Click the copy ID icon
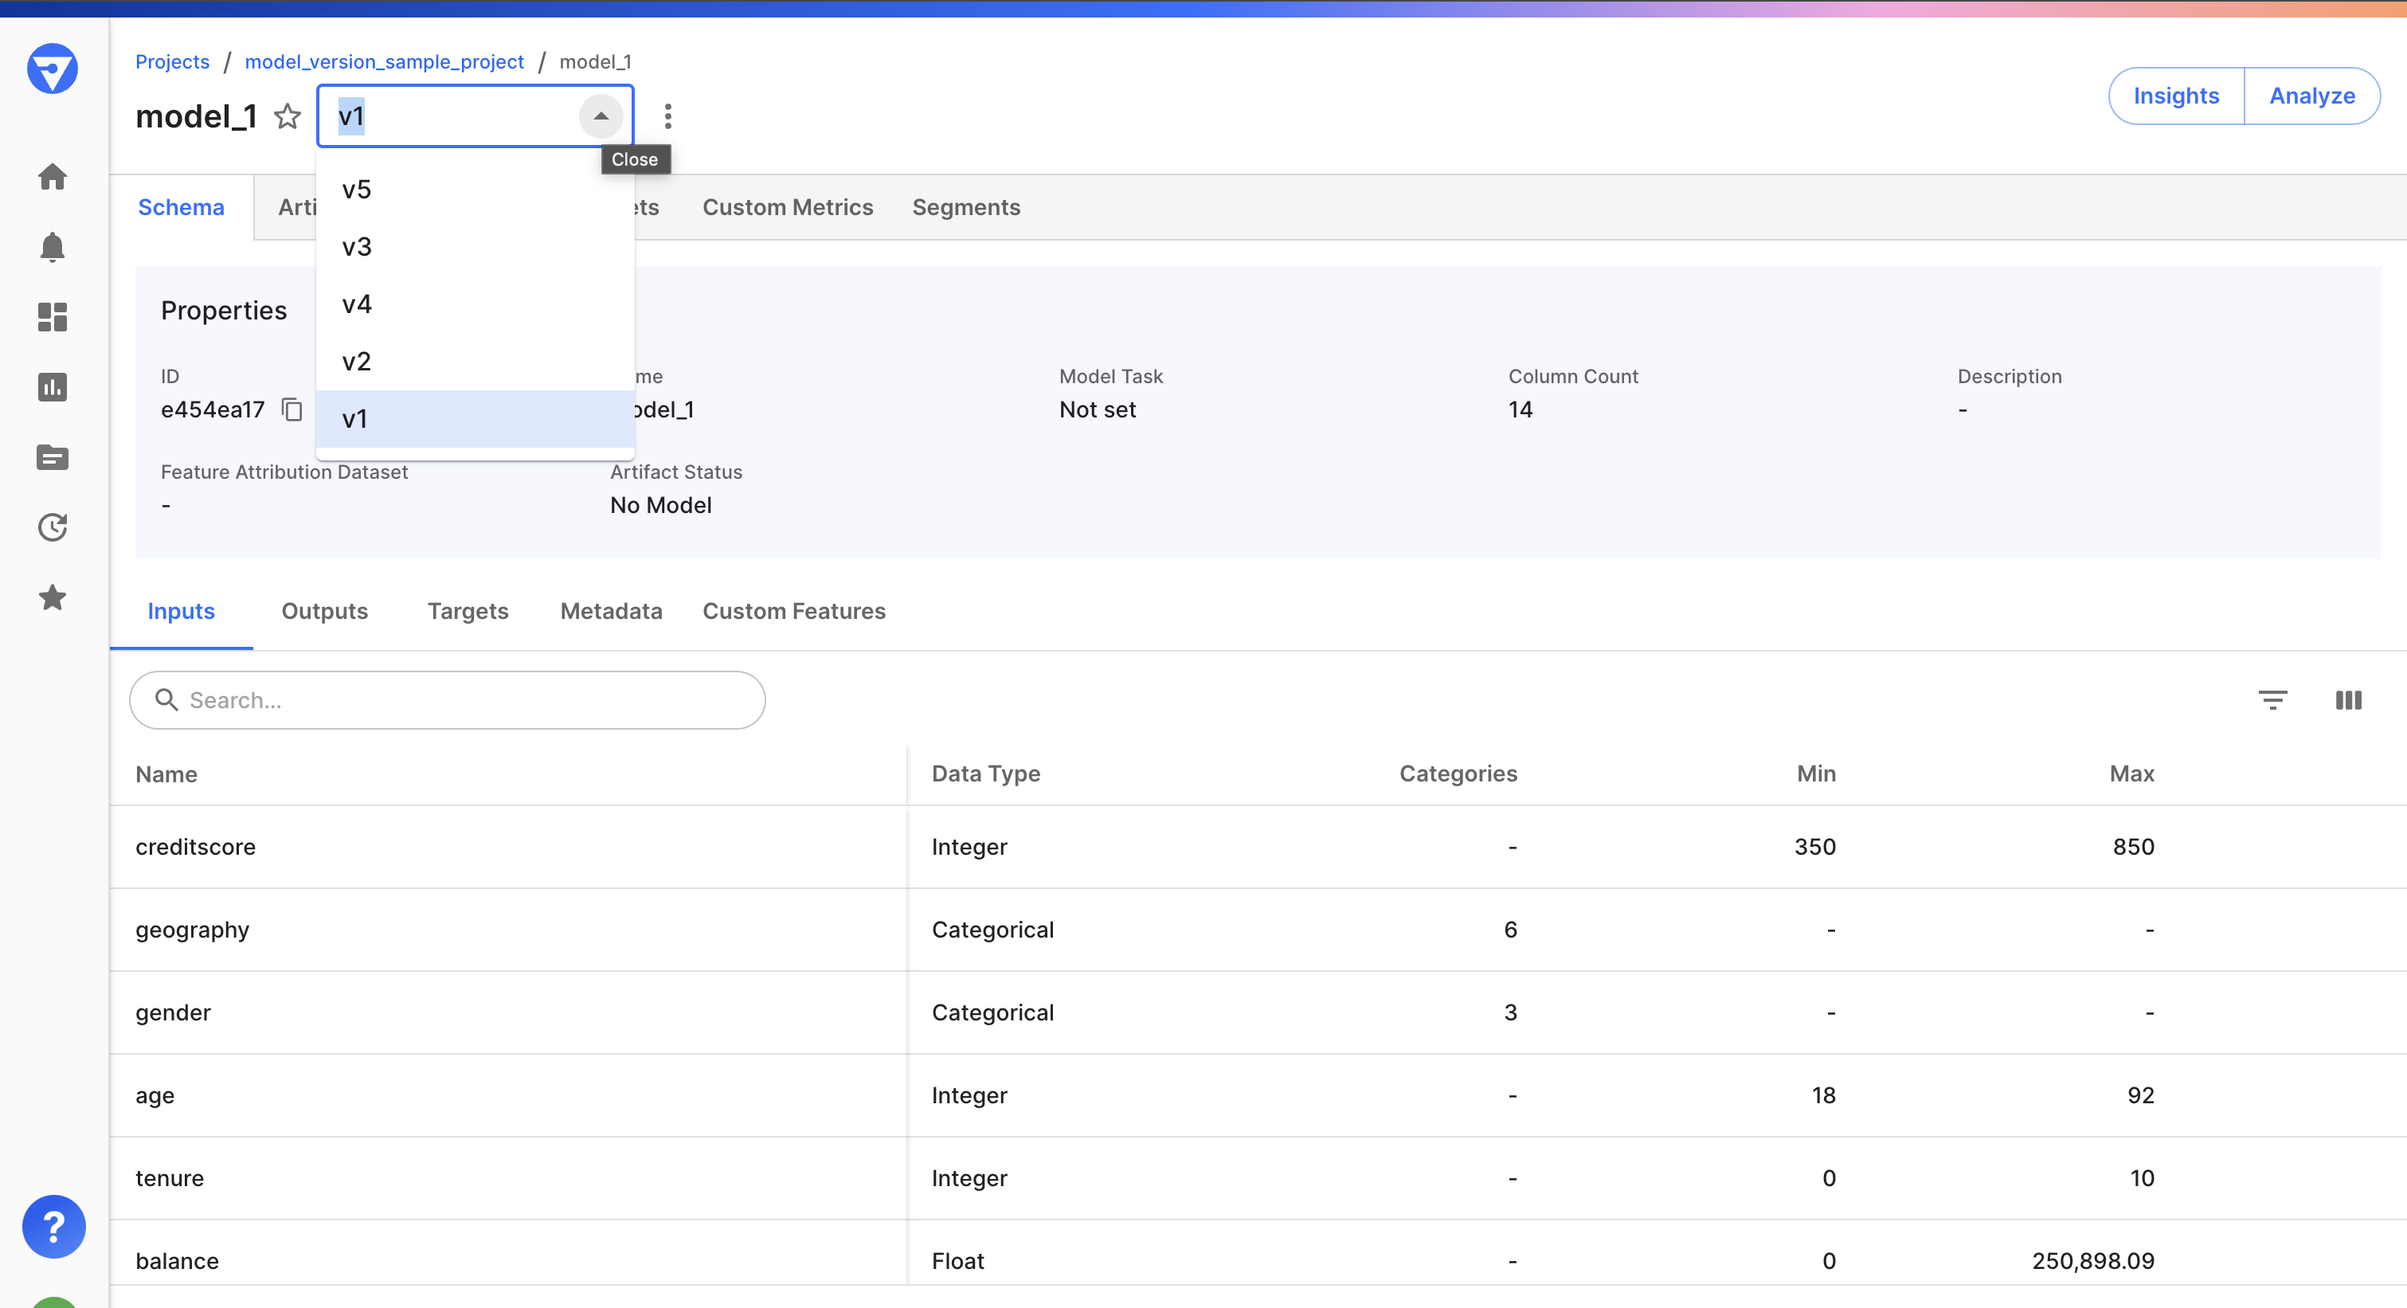Image resolution: width=2407 pixels, height=1308 pixels. 292,409
